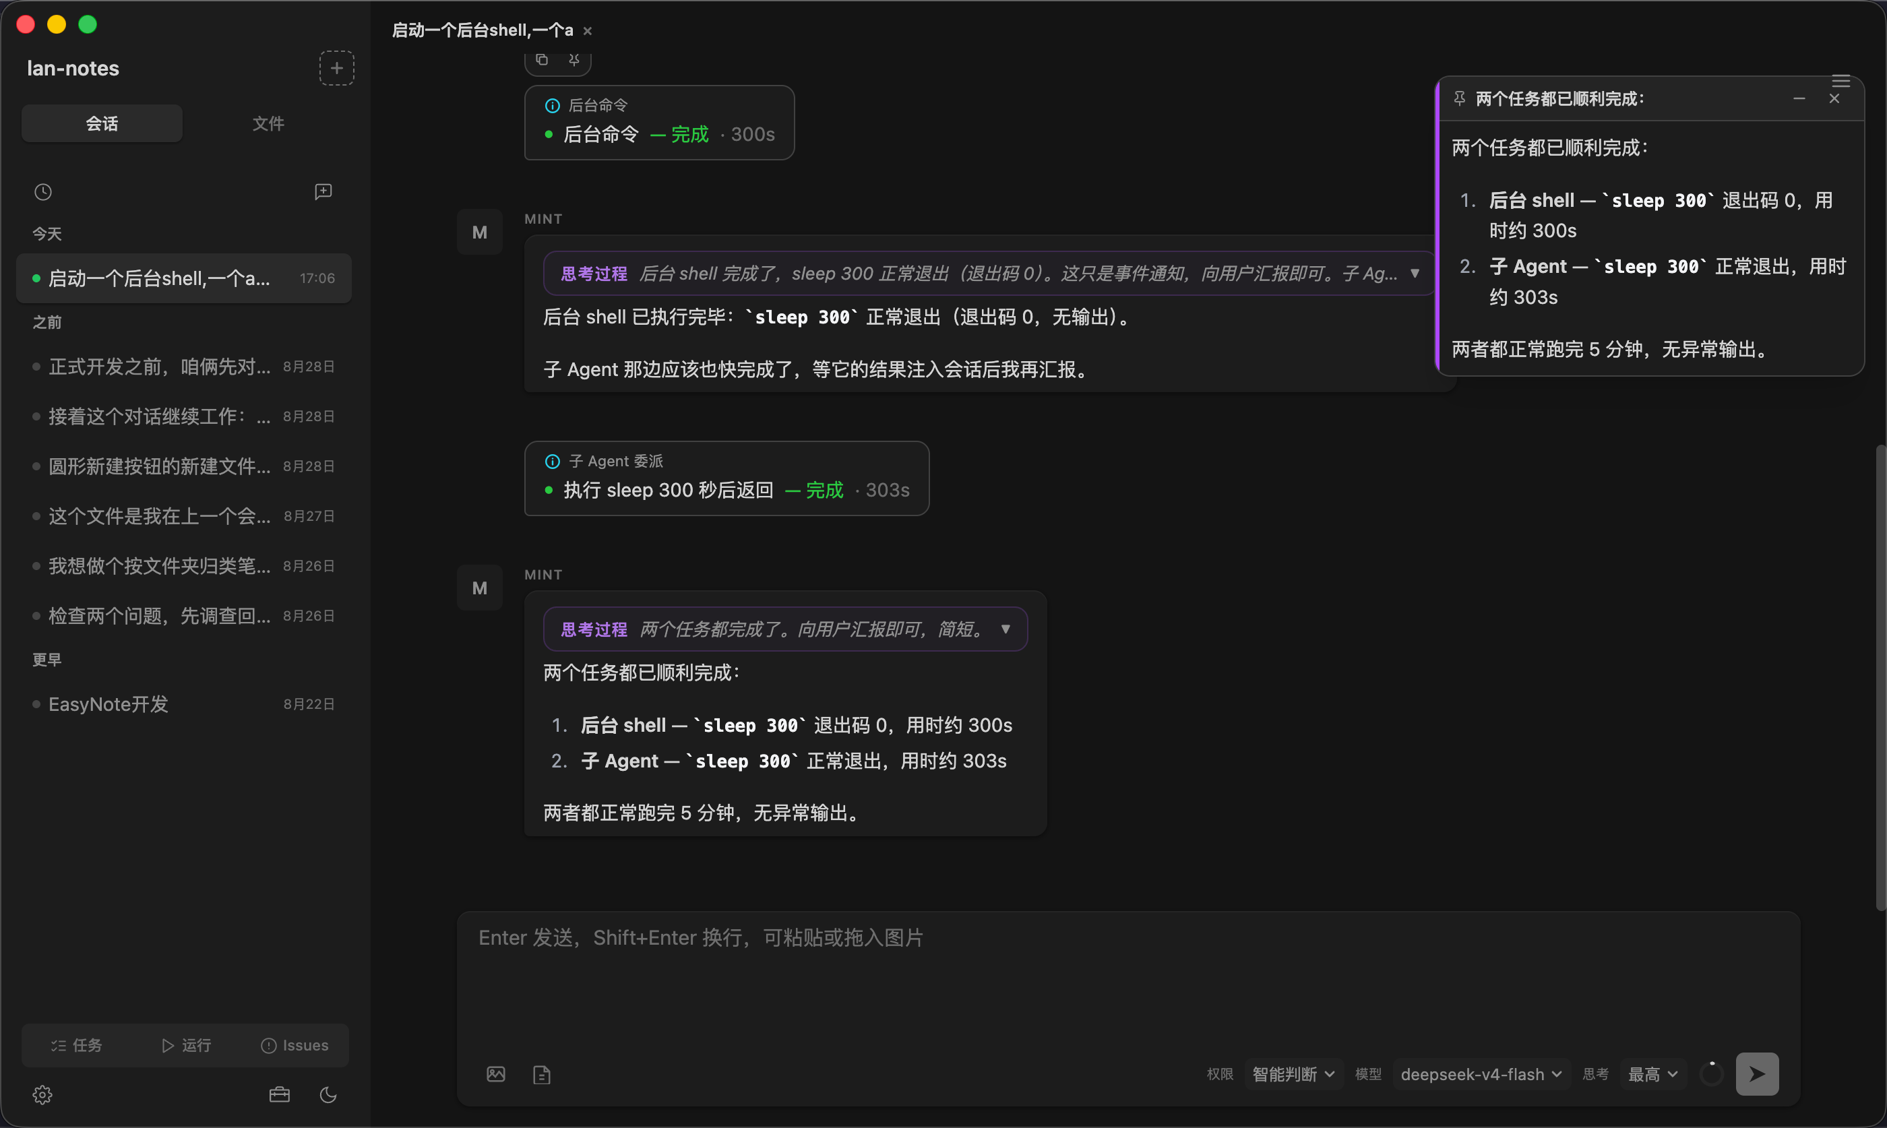
Task: Expand the 思考过程 about 两个任务都完成了
Action: pyautogui.click(x=785, y=629)
